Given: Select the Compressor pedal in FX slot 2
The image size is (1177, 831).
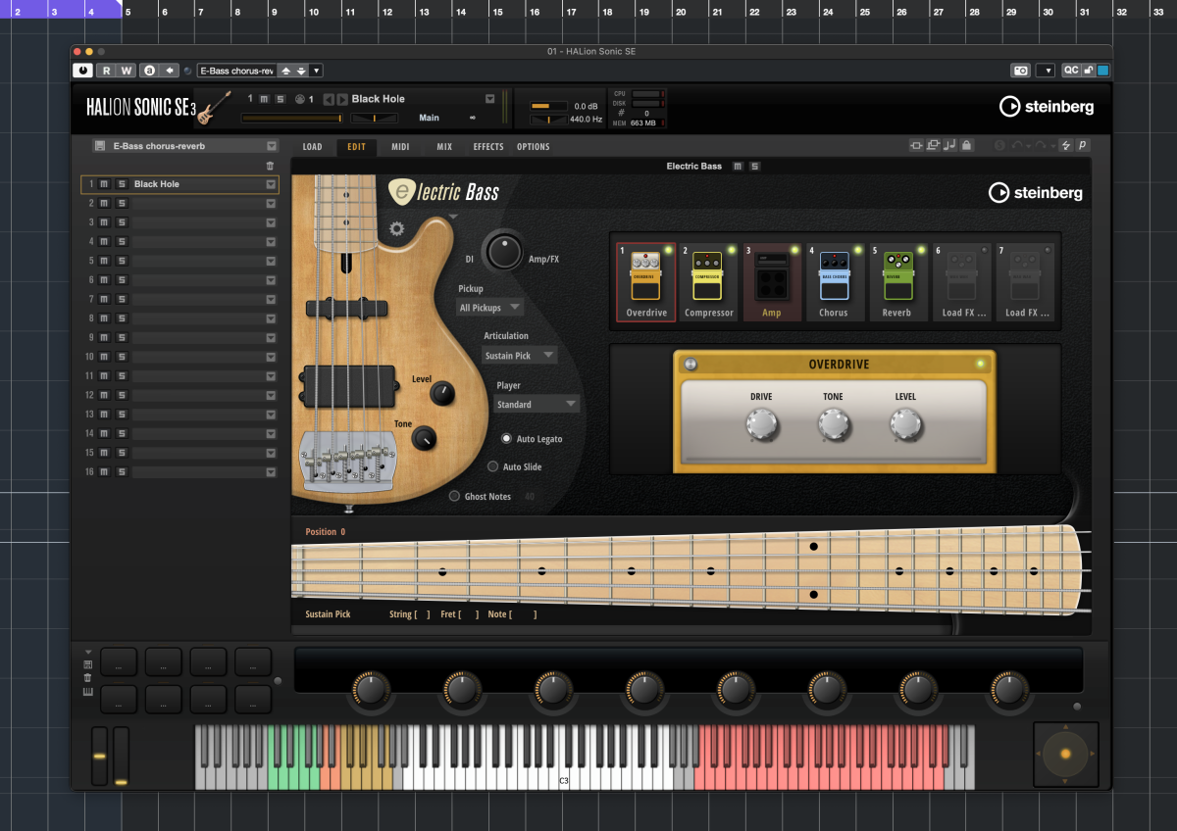Looking at the screenshot, I should [708, 282].
